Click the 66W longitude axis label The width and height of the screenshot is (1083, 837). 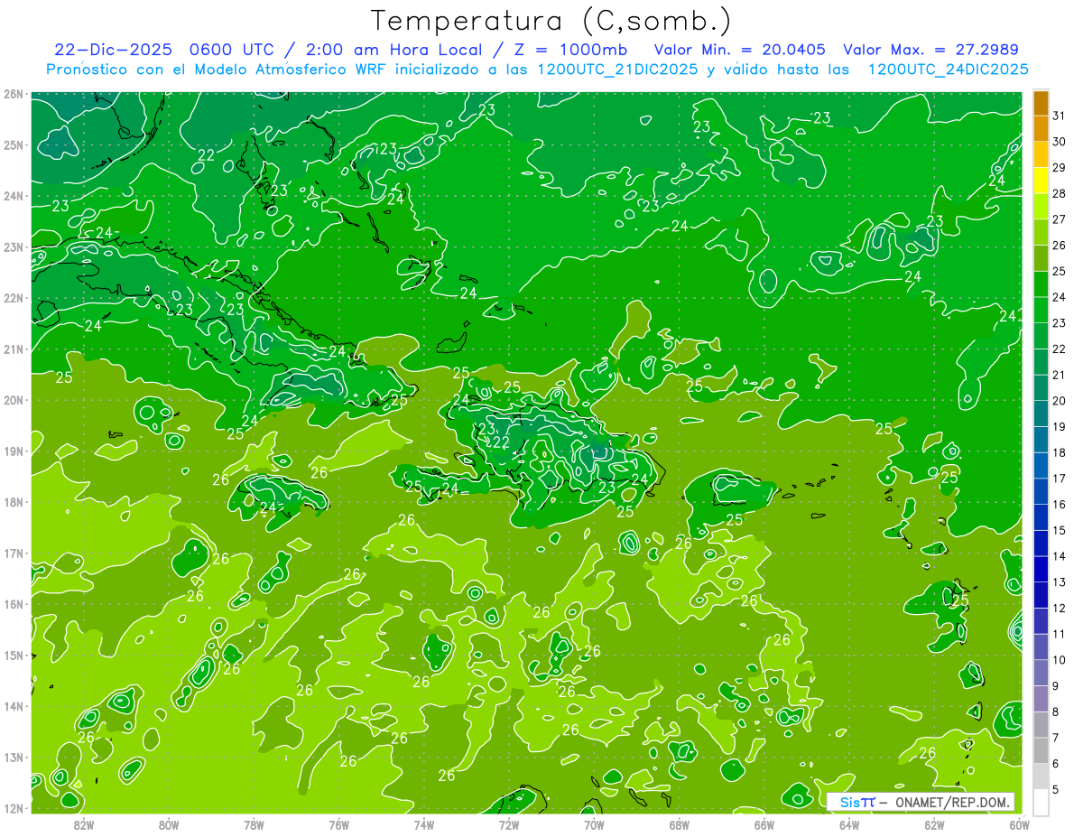pyautogui.click(x=764, y=823)
